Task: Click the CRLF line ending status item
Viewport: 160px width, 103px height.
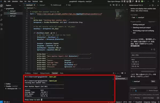Action: click(130, 102)
